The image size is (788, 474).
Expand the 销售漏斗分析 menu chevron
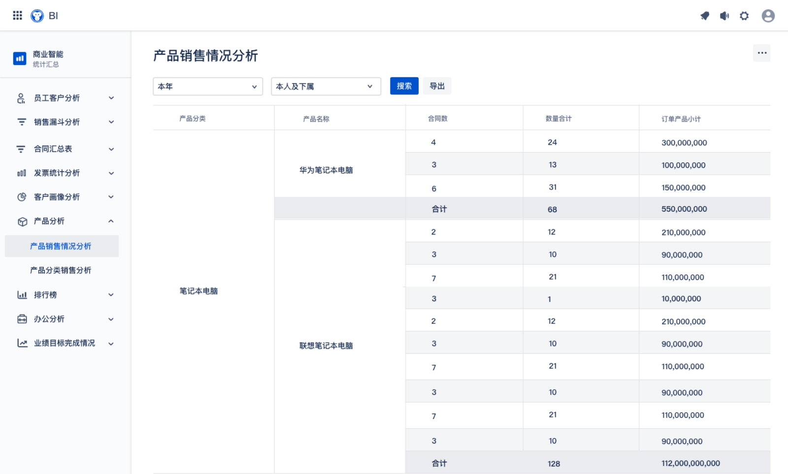coord(111,122)
